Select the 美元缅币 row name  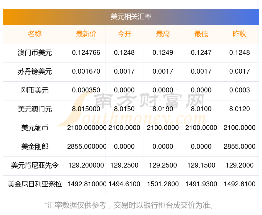point(35,128)
